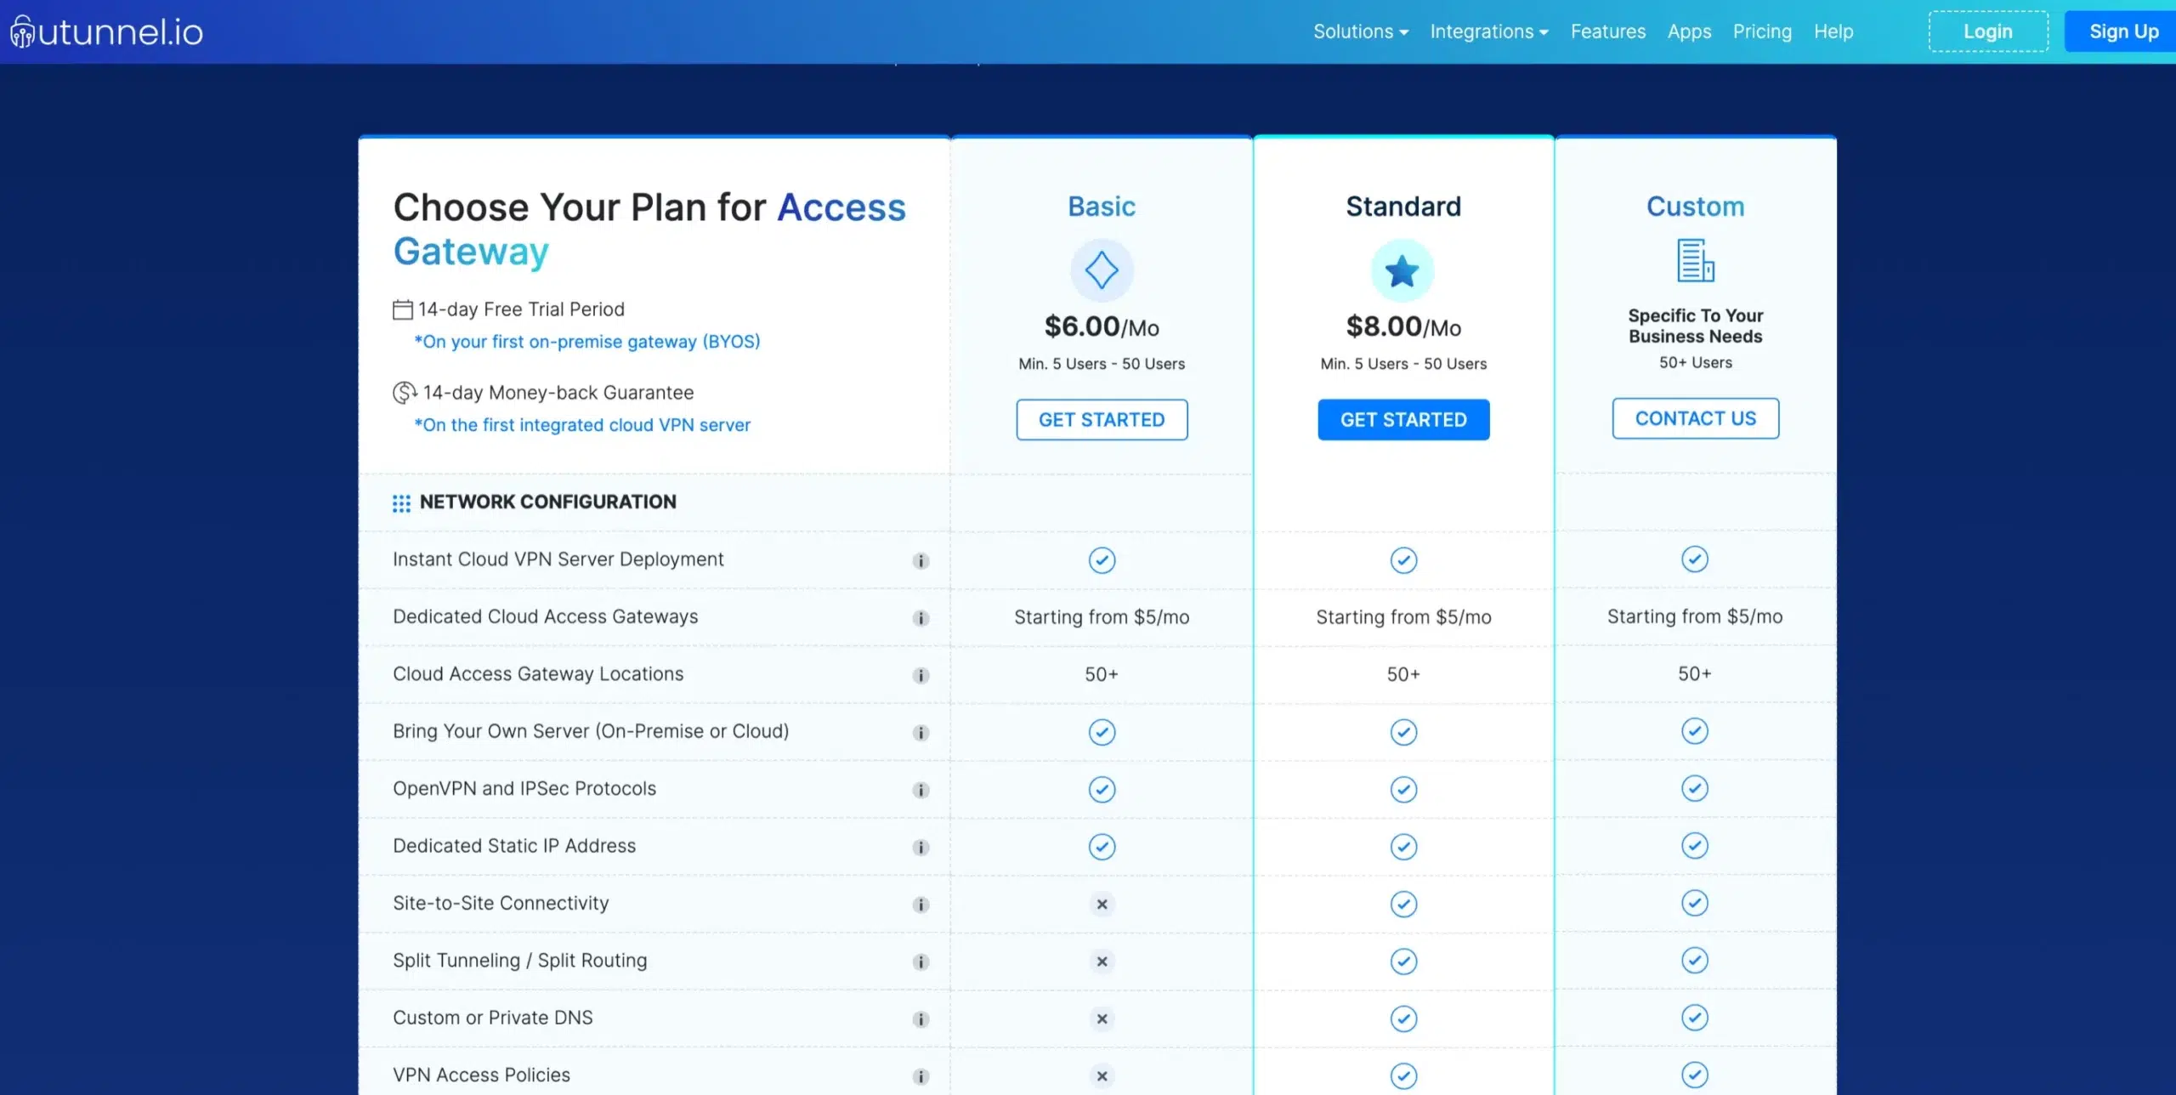Click the Basic plan title
The image size is (2176, 1095).
click(x=1102, y=207)
